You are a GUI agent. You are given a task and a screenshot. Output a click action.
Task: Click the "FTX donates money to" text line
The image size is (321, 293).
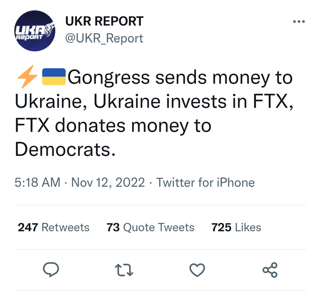pyautogui.click(x=113, y=126)
